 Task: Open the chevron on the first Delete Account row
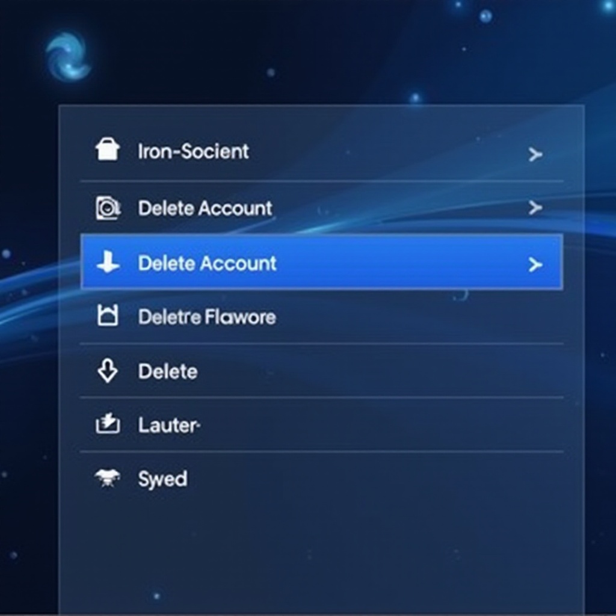(536, 209)
